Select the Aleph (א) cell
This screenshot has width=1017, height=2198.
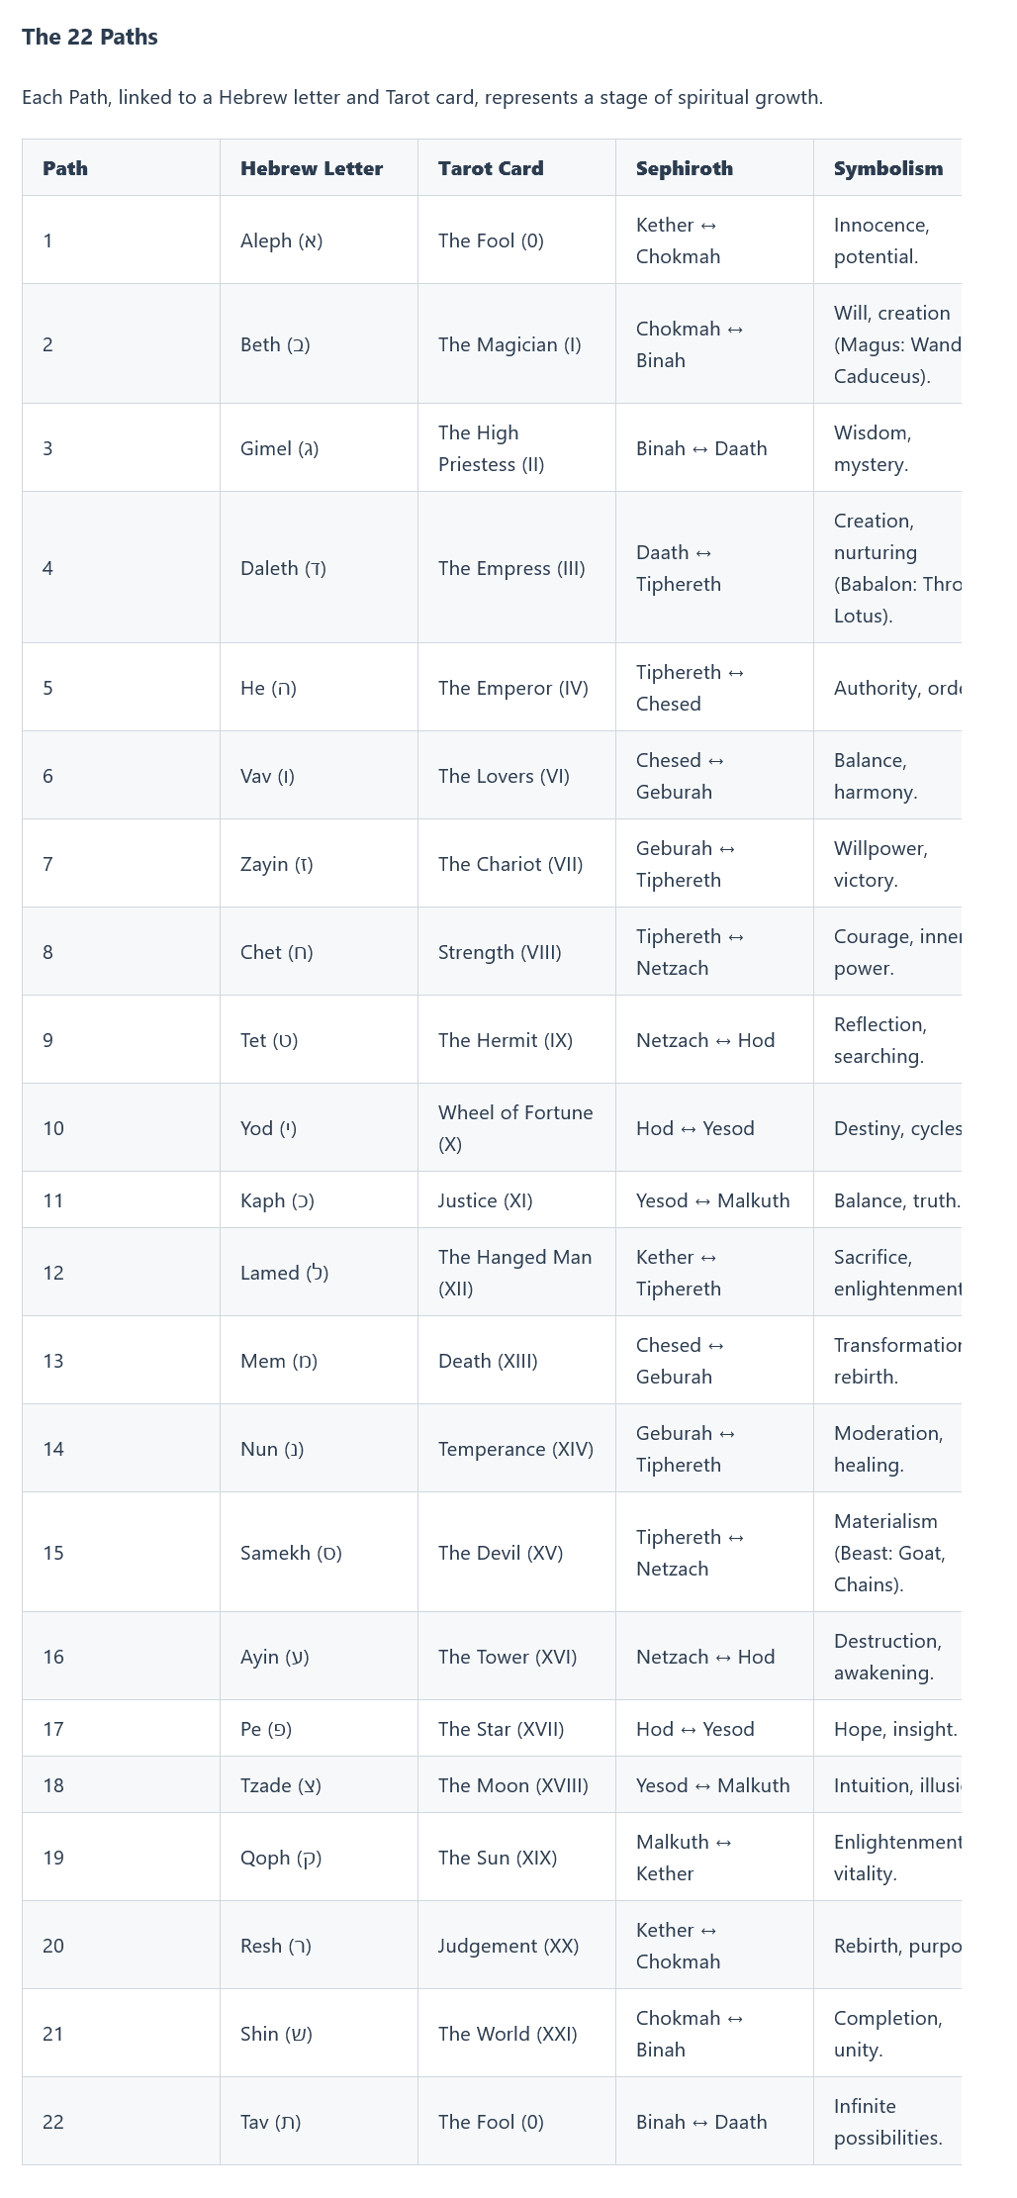tap(282, 240)
